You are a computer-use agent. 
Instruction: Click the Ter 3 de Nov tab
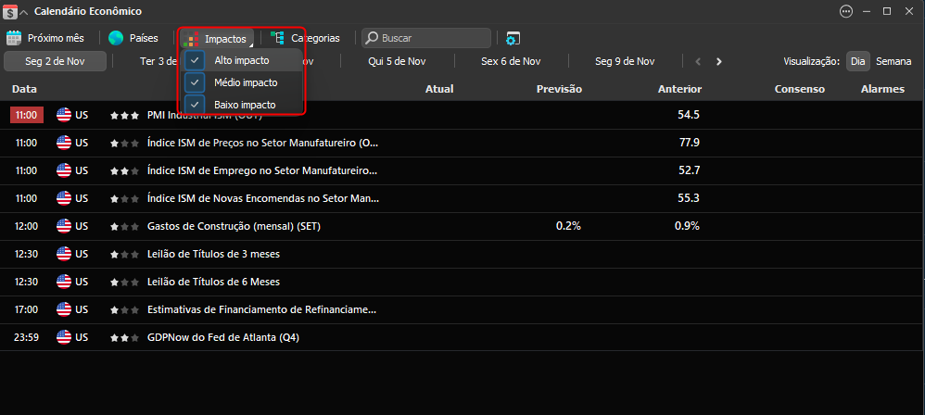coord(158,61)
